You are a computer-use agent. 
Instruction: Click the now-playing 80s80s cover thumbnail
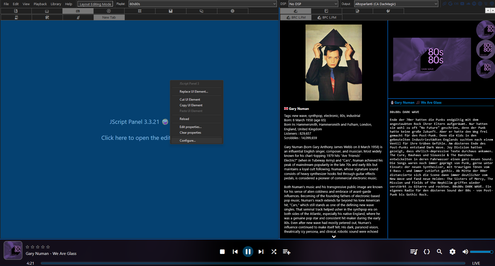[13, 250]
